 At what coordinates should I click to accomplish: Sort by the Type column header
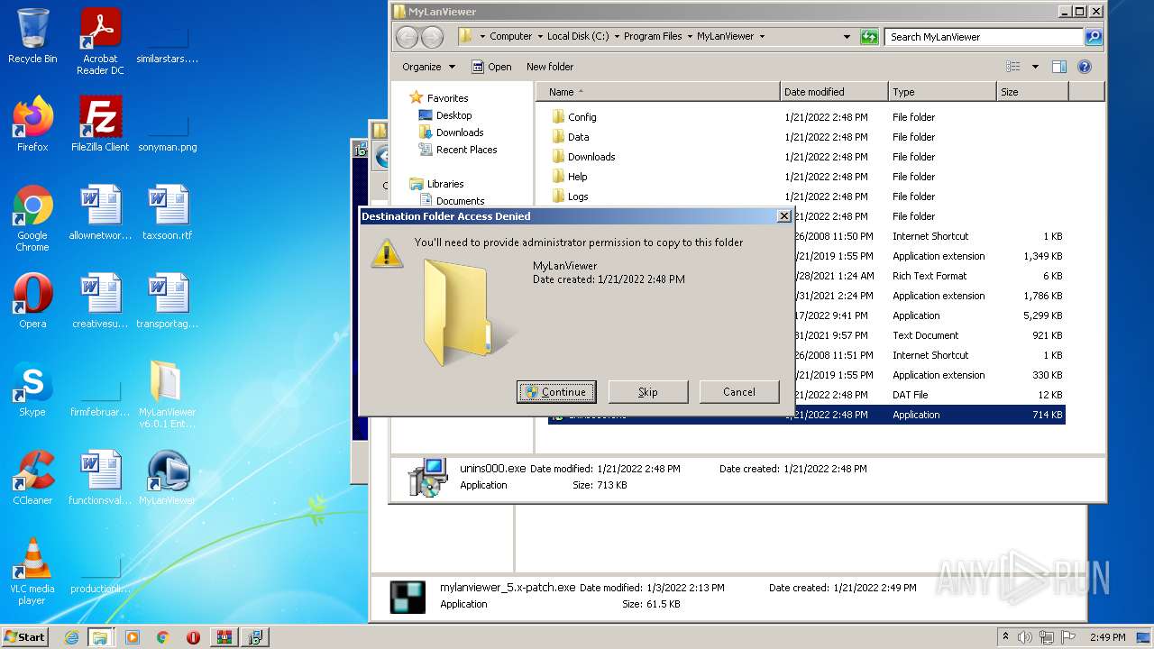[x=942, y=92]
